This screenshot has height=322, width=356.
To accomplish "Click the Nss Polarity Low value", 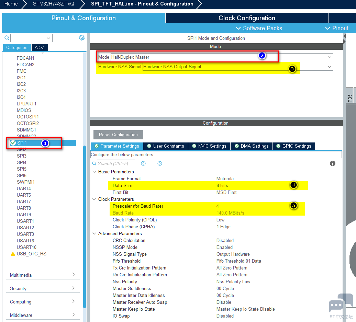I will [x=233, y=281].
